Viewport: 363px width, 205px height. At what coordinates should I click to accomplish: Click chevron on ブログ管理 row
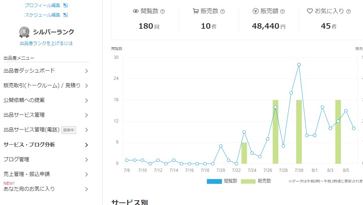(x=86, y=160)
